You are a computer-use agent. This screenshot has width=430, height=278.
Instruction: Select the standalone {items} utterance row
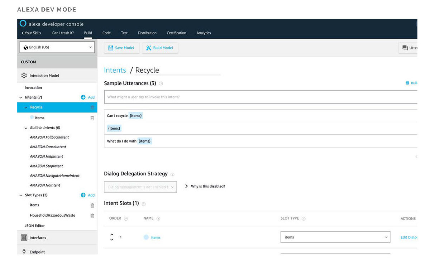pyautogui.click(x=261, y=128)
